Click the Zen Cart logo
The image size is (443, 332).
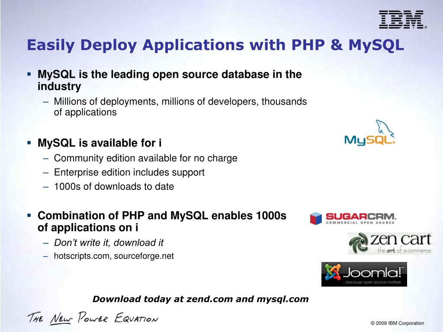(390, 243)
